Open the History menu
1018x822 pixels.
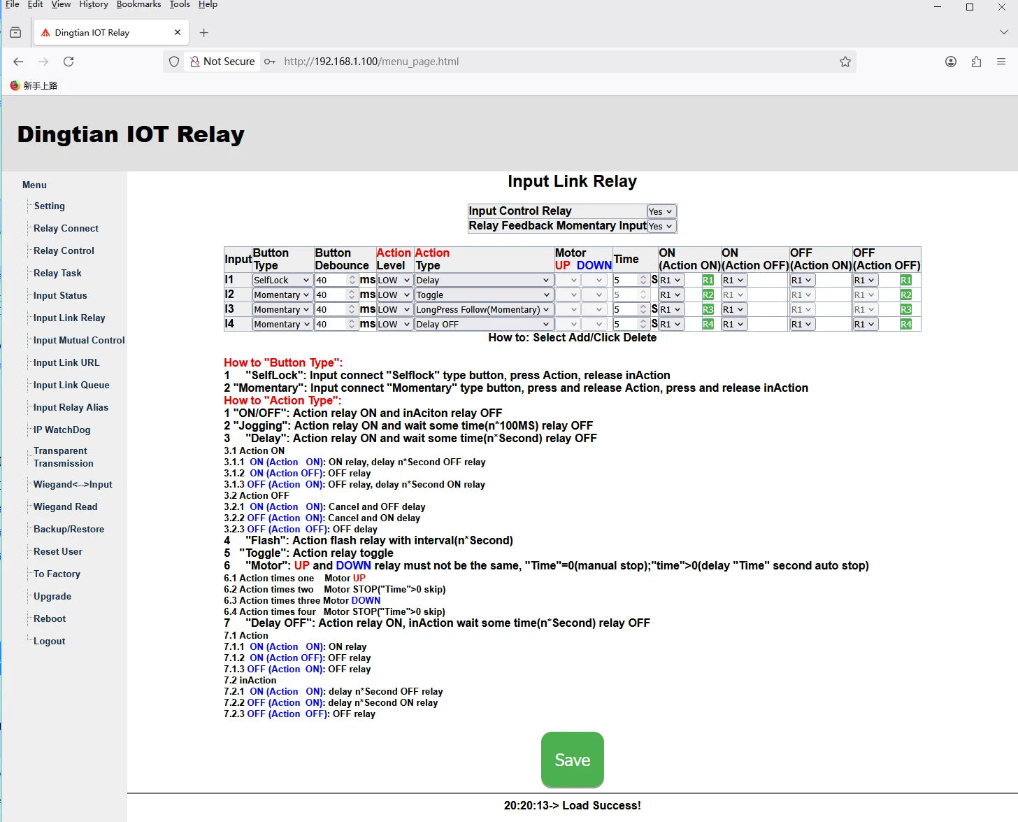pos(94,4)
